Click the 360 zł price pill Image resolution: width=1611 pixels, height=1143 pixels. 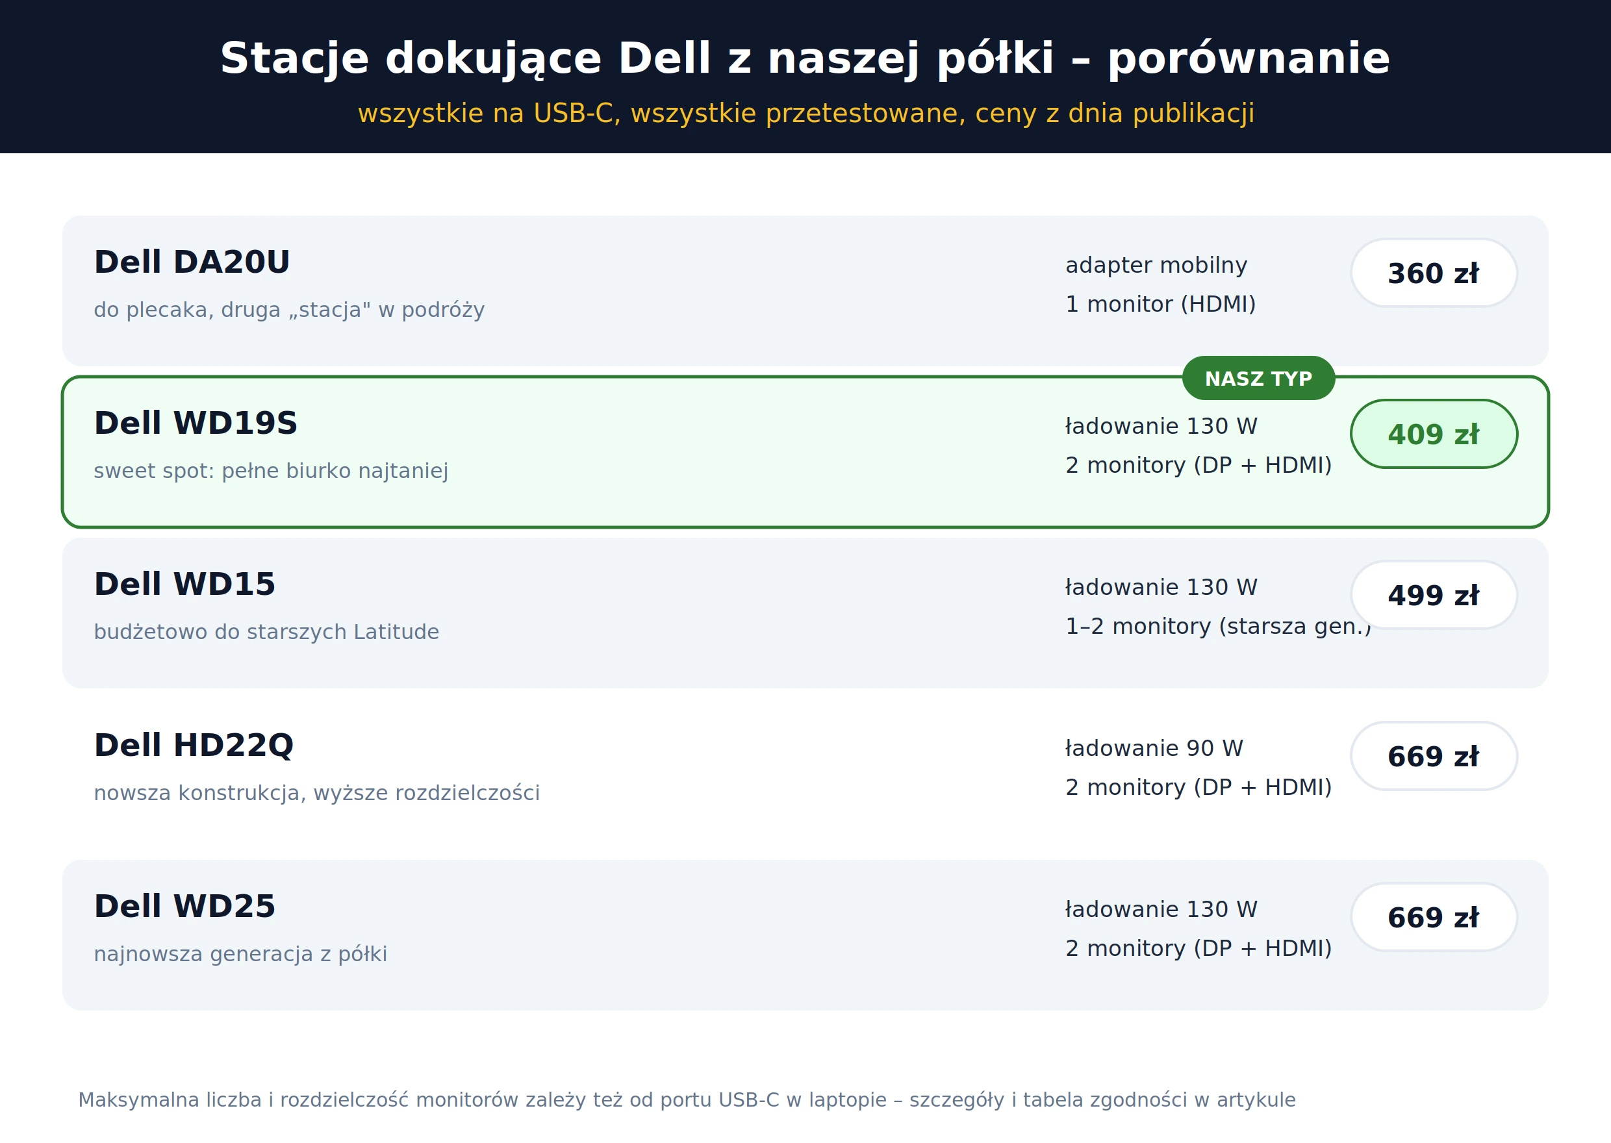click(x=1434, y=273)
